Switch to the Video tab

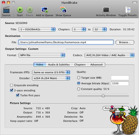pos(40,65)
